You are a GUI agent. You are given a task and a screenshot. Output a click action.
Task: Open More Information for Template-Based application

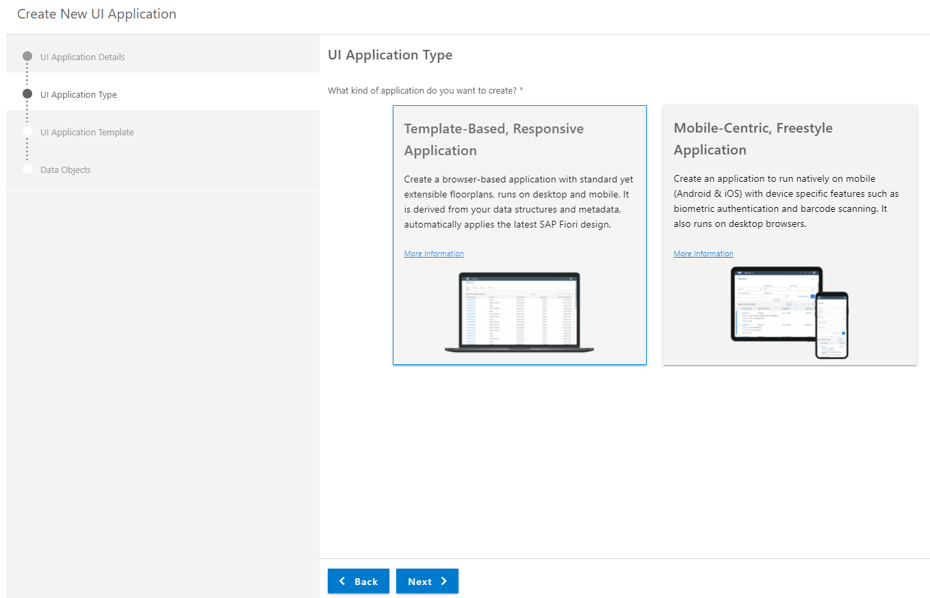(x=434, y=254)
